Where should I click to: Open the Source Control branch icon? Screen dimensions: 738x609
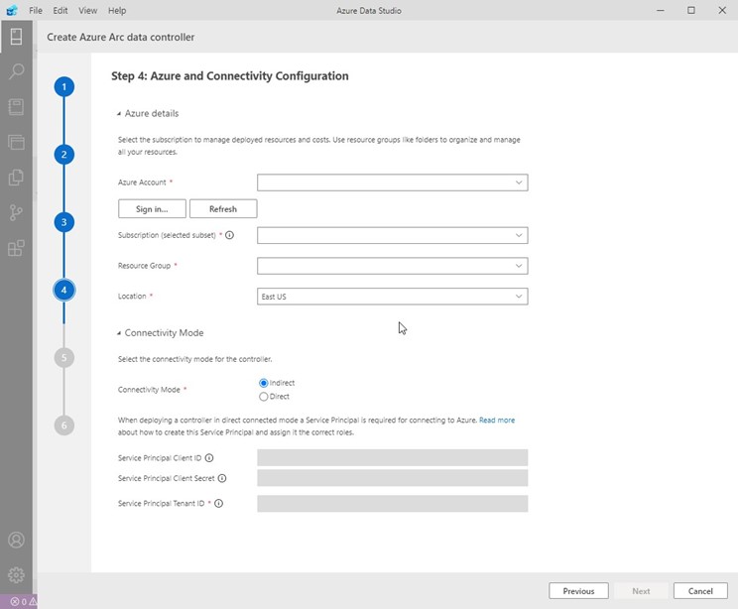click(x=16, y=212)
